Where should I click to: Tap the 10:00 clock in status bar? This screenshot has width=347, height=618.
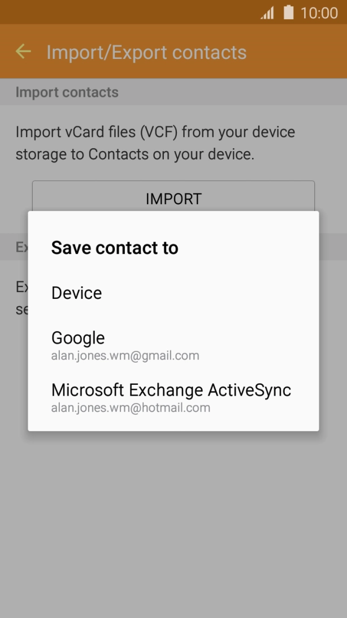(319, 12)
